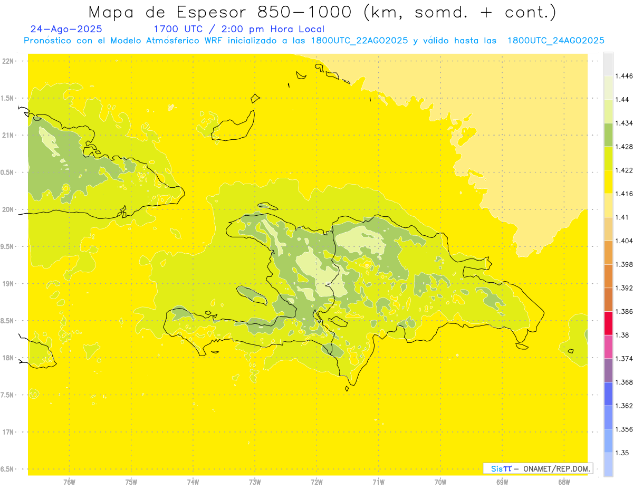This screenshot has height=489, width=633.
Task: Click the 19N latitude label
Action: [x=8, y=284]
